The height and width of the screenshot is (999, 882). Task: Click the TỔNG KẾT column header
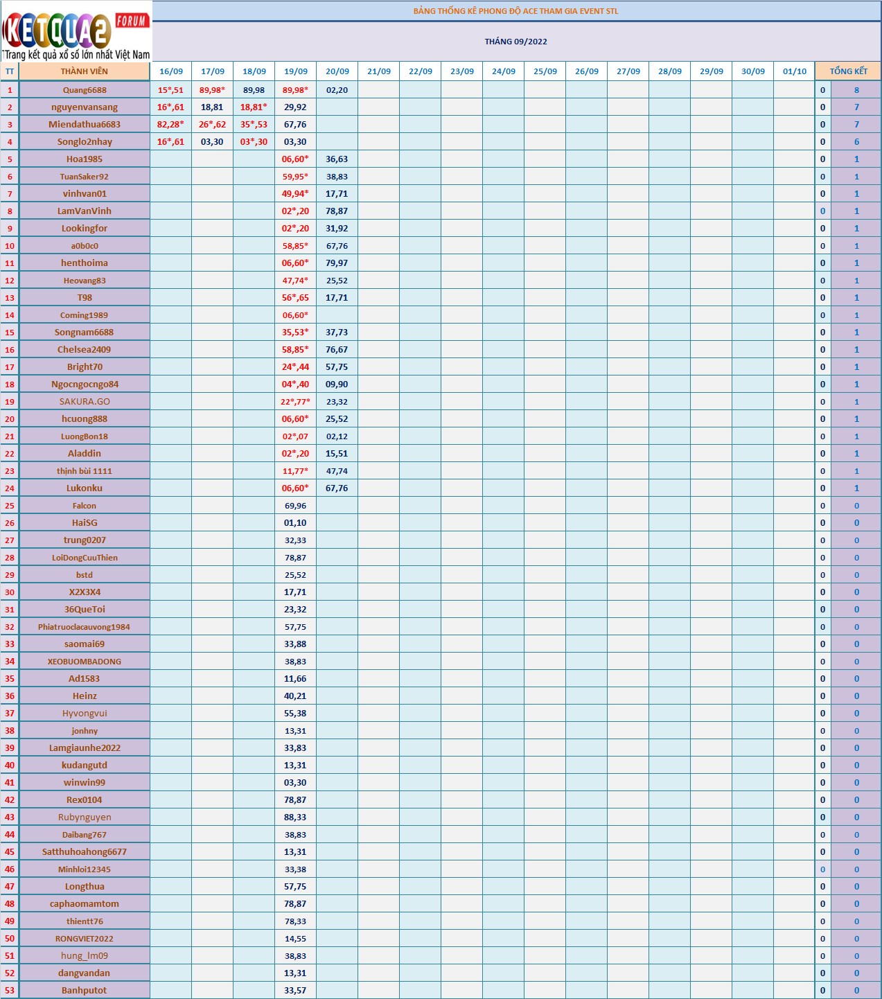[848, 71]
